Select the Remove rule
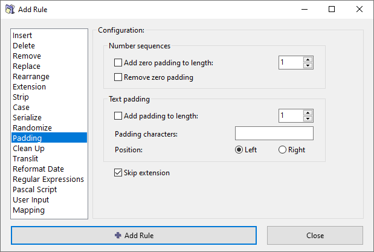 click(x=49, y=56)
